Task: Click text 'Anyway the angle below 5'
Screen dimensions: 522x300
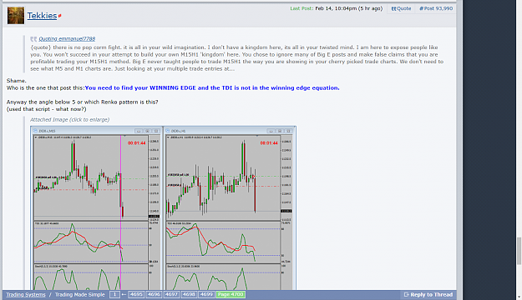Action: point(41,102)
